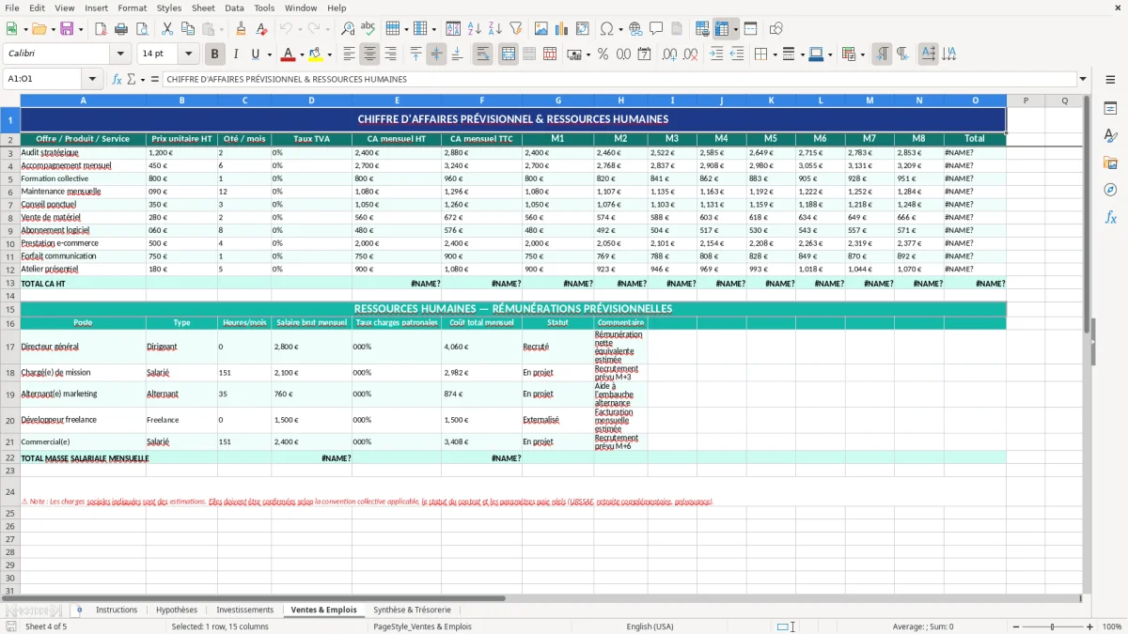The image size is (1128, 634).
Task: Clear direct formatting icon
Action: 262,29
